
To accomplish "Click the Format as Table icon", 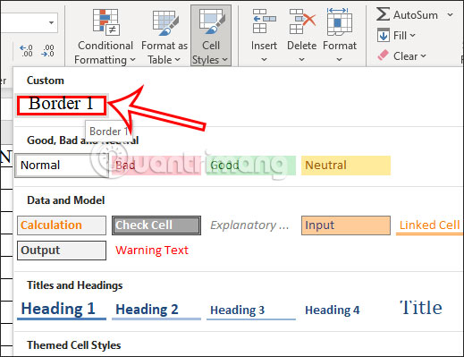I will (165, 22).
